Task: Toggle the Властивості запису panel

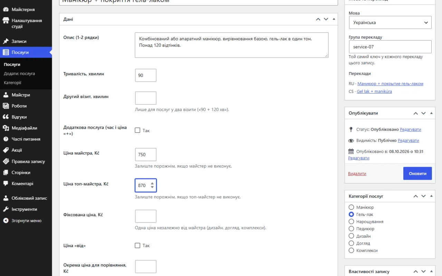Action: [431, 272]
